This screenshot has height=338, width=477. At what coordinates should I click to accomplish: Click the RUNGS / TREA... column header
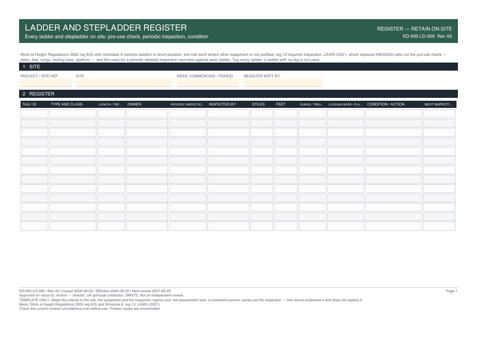coord(312,105)
